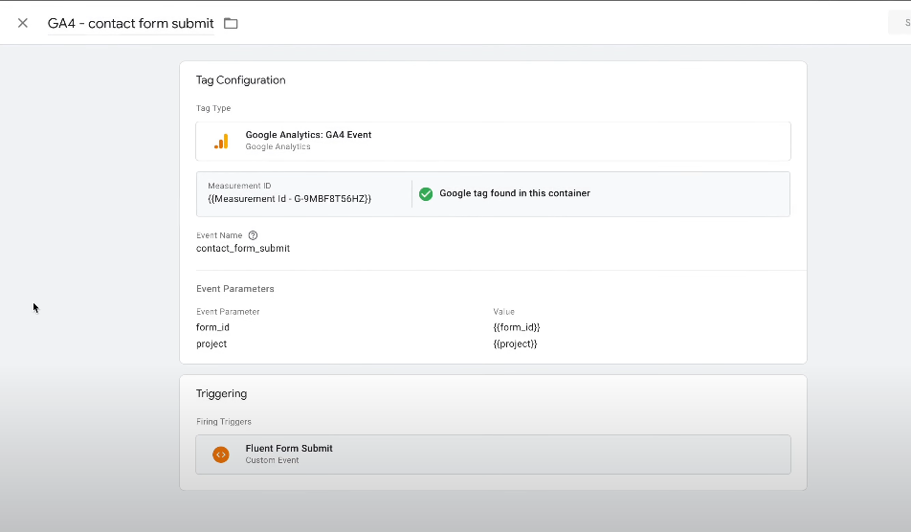The height and width of the screenshot is (532, 911).
Task: Click the project event parameter name
Action: (x=211, y=344)
